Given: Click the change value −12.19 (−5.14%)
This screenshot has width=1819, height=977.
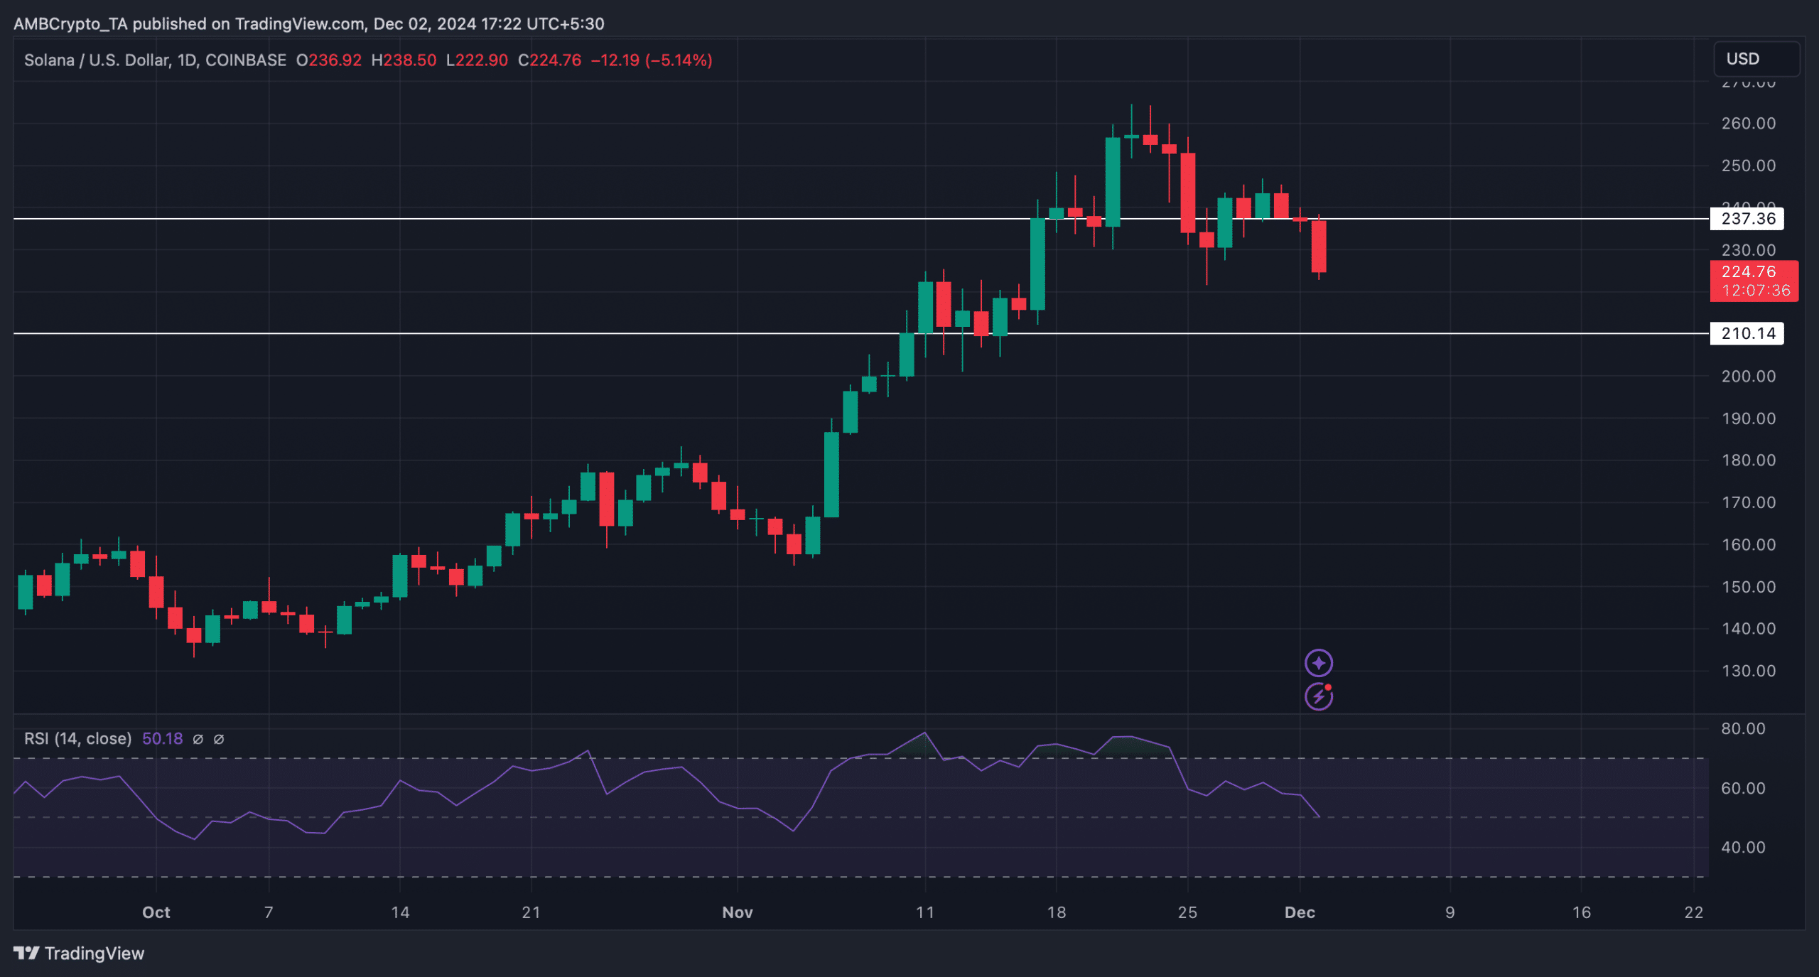Looking at the screenshot, I should click(x=652, y=60).
